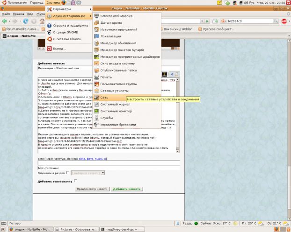The height and width of the screenshot is (232, 291).
Task: Select Сеть in the Администрирование menu
Action: point(104,98)
